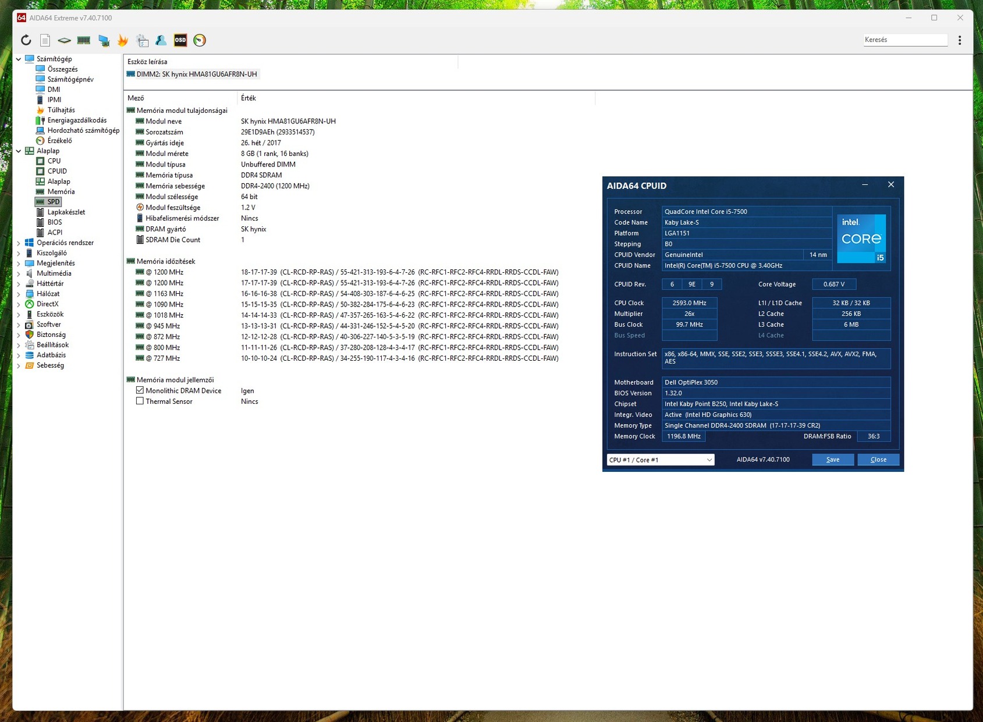Open the OSD panel toolbar icon
Image resolution: width=983 pixels, height=722 pixels.
pos(180,40)
